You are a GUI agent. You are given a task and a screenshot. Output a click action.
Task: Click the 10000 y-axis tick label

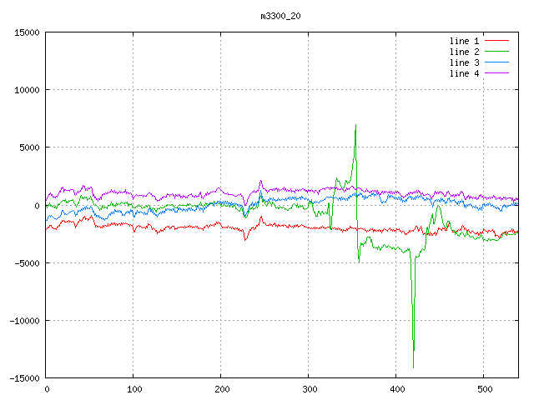tap(27, 90)
